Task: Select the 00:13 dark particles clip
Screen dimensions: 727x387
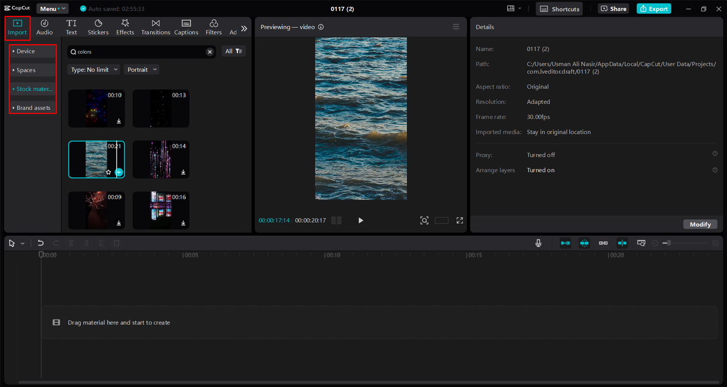Action: 161,108
